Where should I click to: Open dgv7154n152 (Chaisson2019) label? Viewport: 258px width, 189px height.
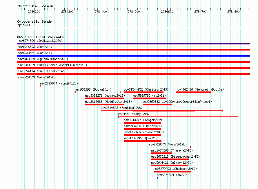146,89
